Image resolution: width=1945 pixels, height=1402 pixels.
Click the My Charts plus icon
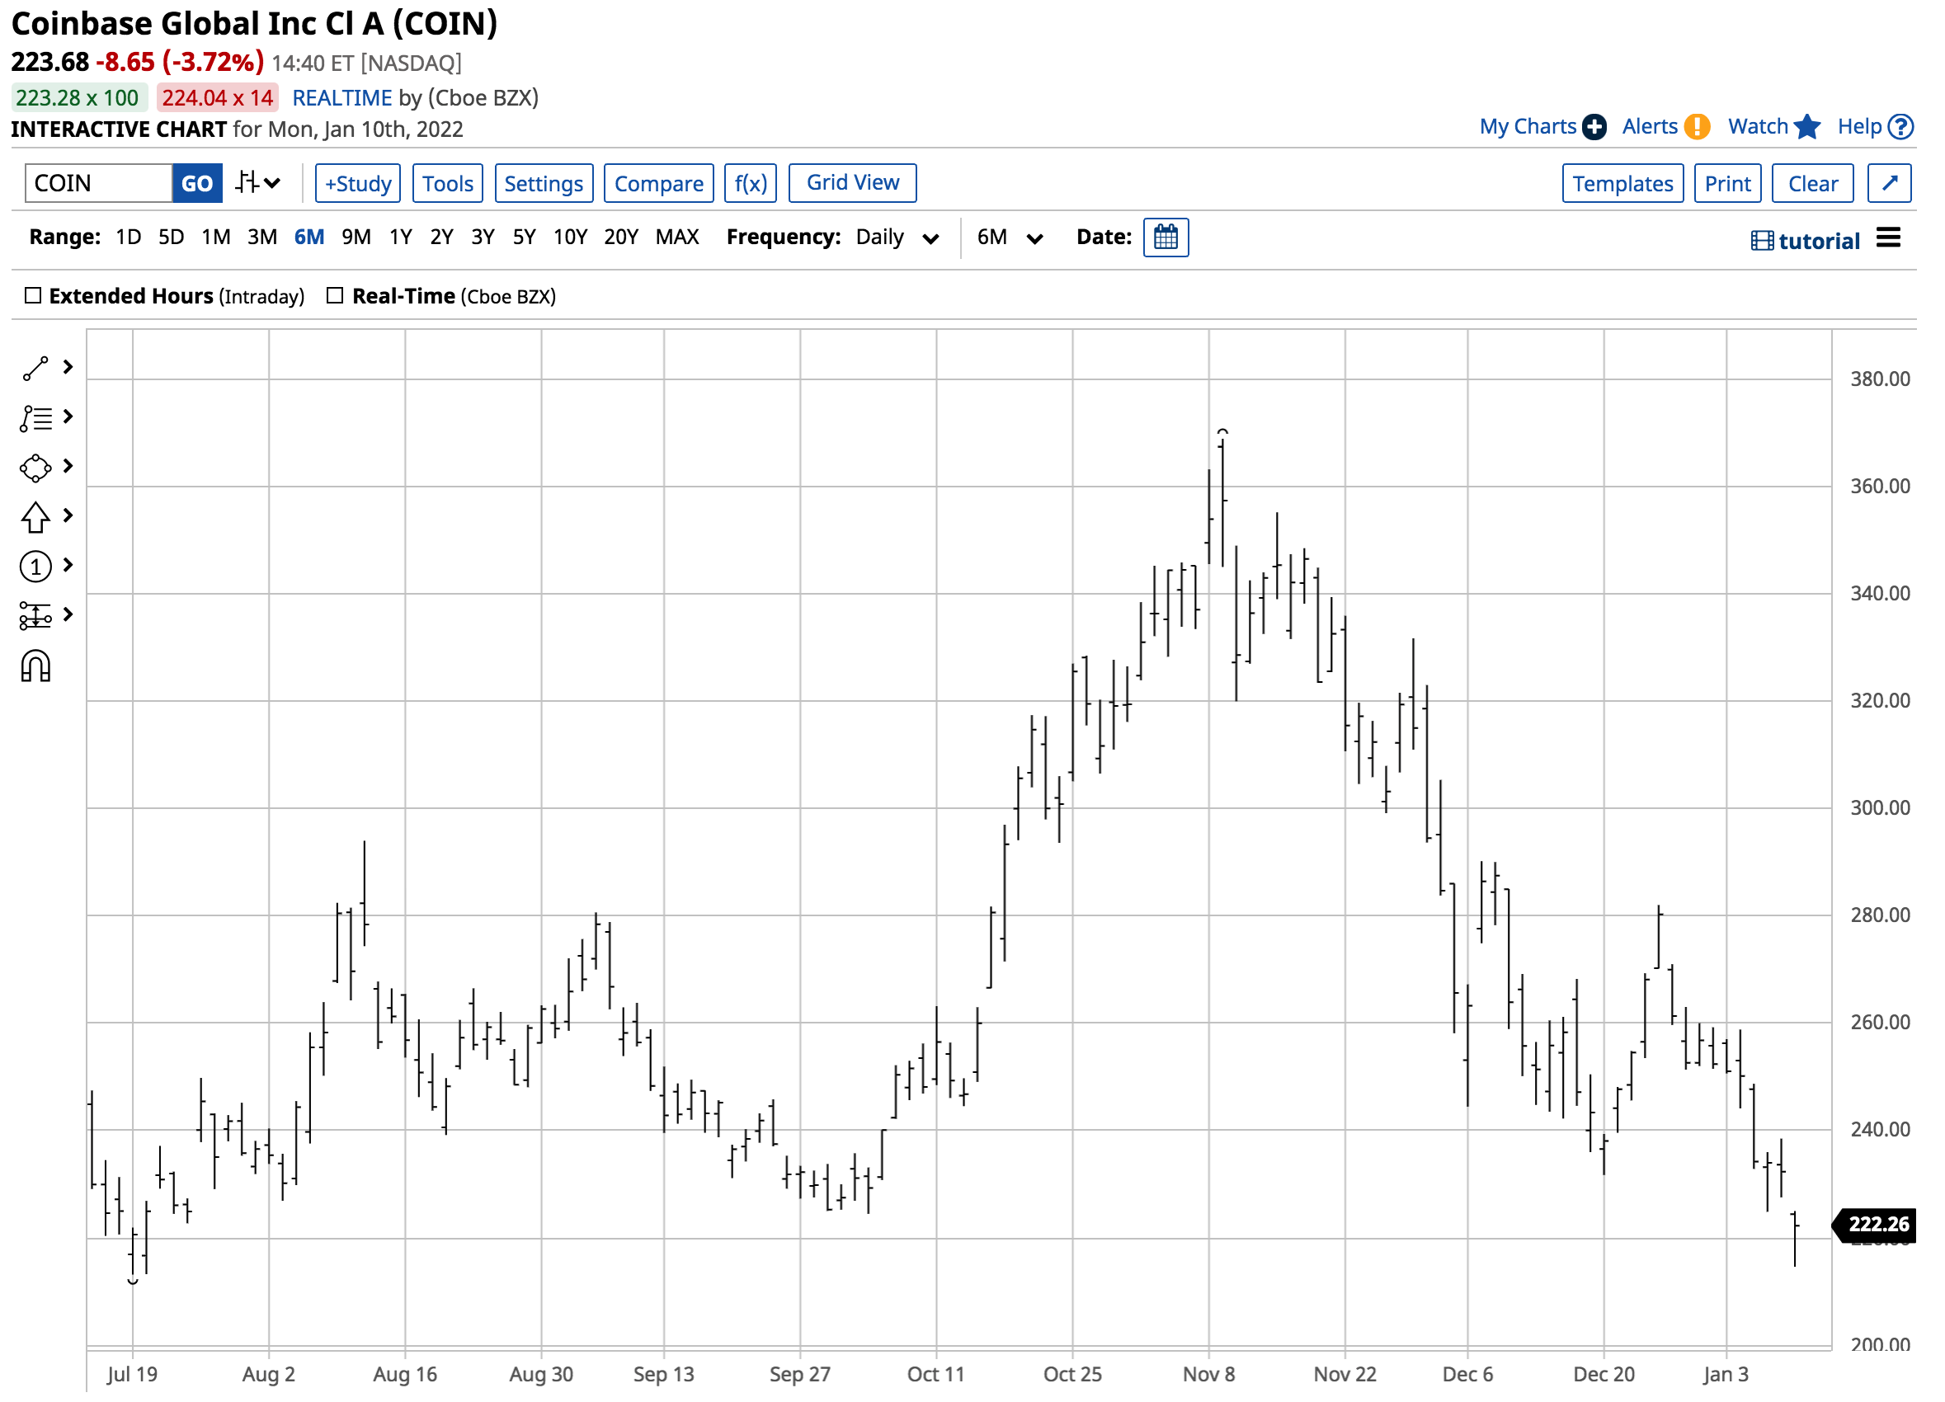point(1595,127)
